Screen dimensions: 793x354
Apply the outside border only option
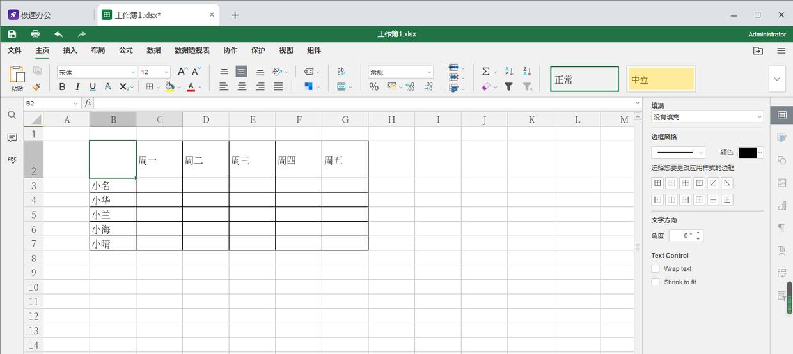pyautogui.click(x=699, y=183)
